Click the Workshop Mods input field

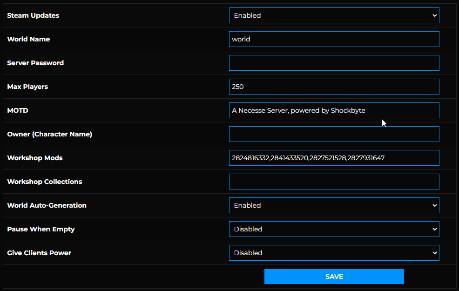tap(334, 158)
